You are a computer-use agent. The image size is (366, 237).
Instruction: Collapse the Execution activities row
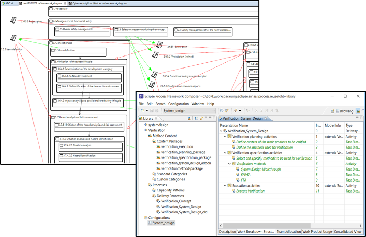[225, 185]
